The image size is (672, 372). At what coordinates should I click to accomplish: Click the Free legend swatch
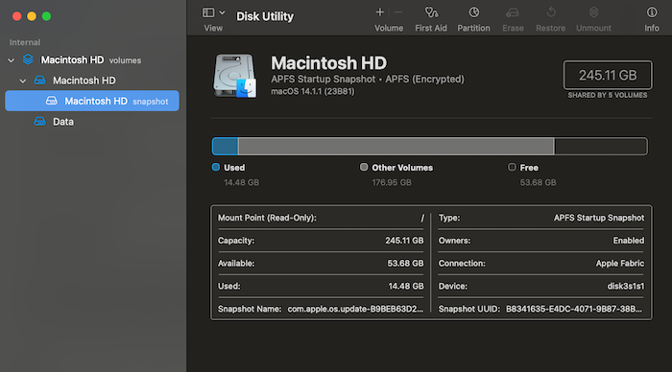point(512,168)
